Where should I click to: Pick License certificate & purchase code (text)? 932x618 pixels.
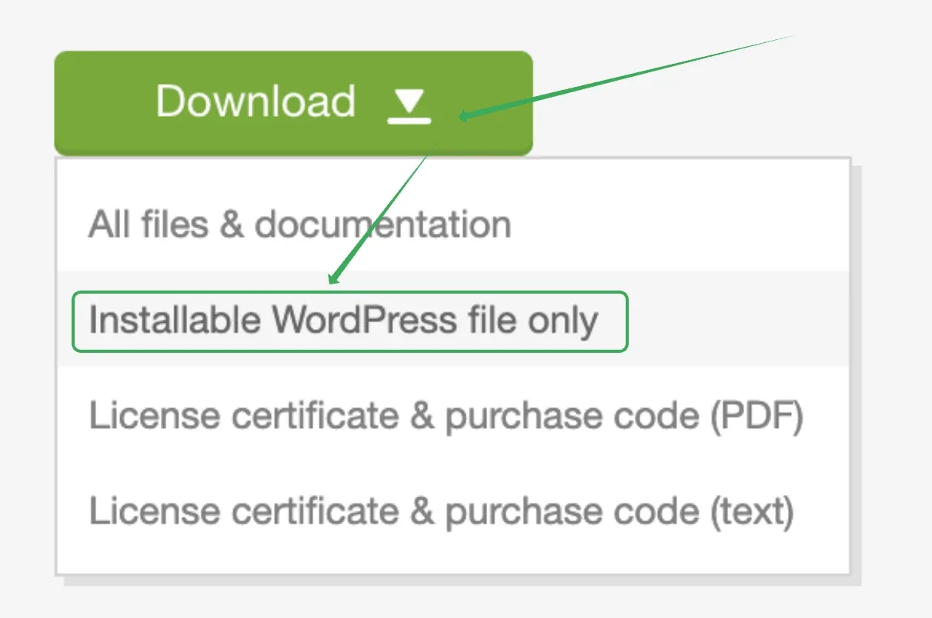(453, 511)
